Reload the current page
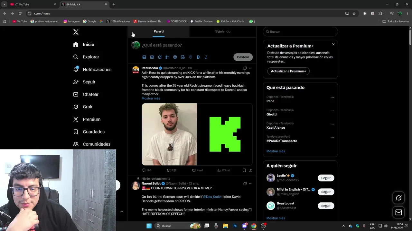 pos(20,13)
